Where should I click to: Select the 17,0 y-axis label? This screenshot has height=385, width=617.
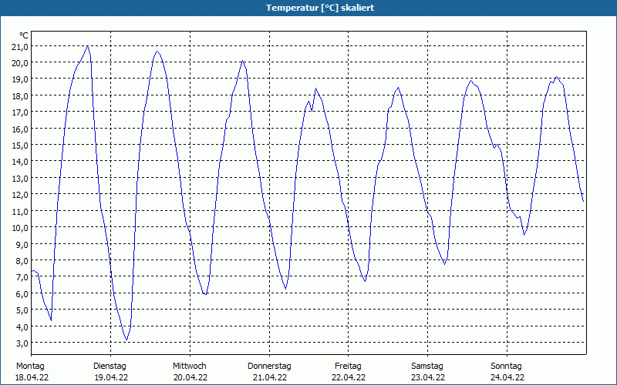[19, 112]
